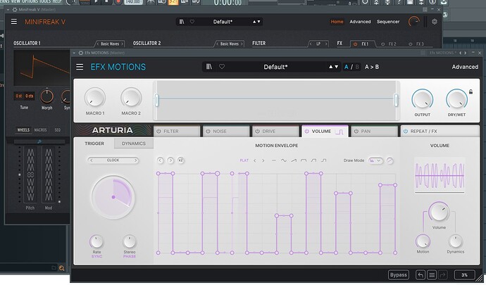Redo action in EFX Motions footer
This screenshot has height=285, width=486.
442,274
